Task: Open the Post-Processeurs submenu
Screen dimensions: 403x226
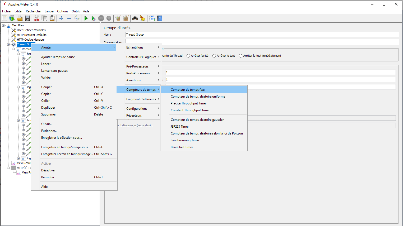Action: tap(139, 73)
